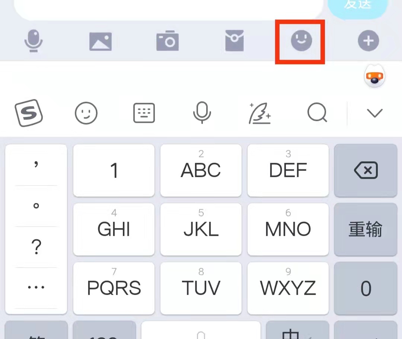402x339 pixels.
Task: Expand more symbols with ellipsis key
Action: point(36,288)
